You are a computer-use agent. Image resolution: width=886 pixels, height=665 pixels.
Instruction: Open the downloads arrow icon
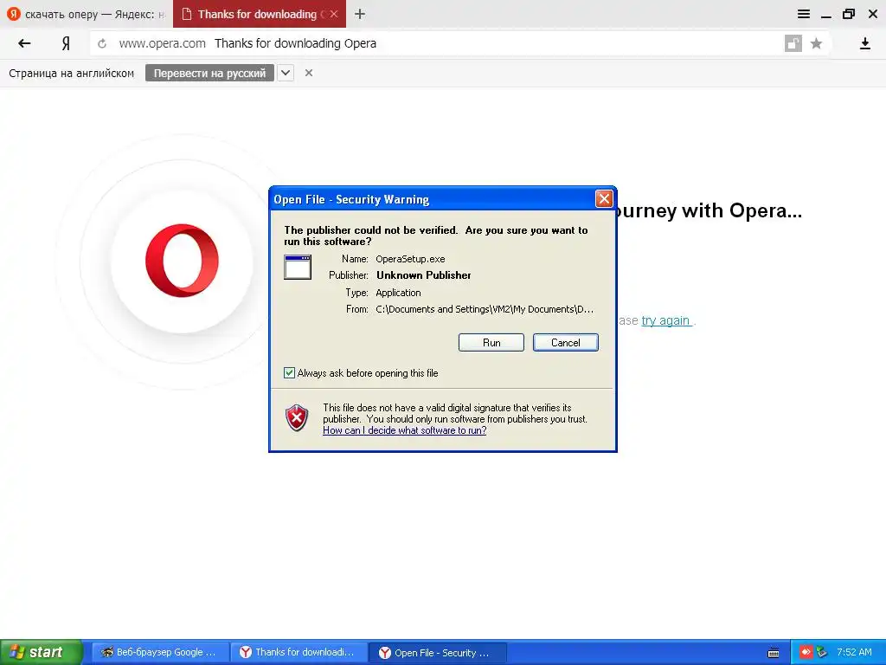point(864,43)
